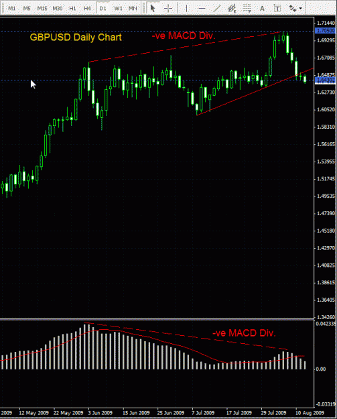This screenshot has width=337, height=419.
Task: Click the 1.34260 price scale value
Action: (x=326, y=317)
